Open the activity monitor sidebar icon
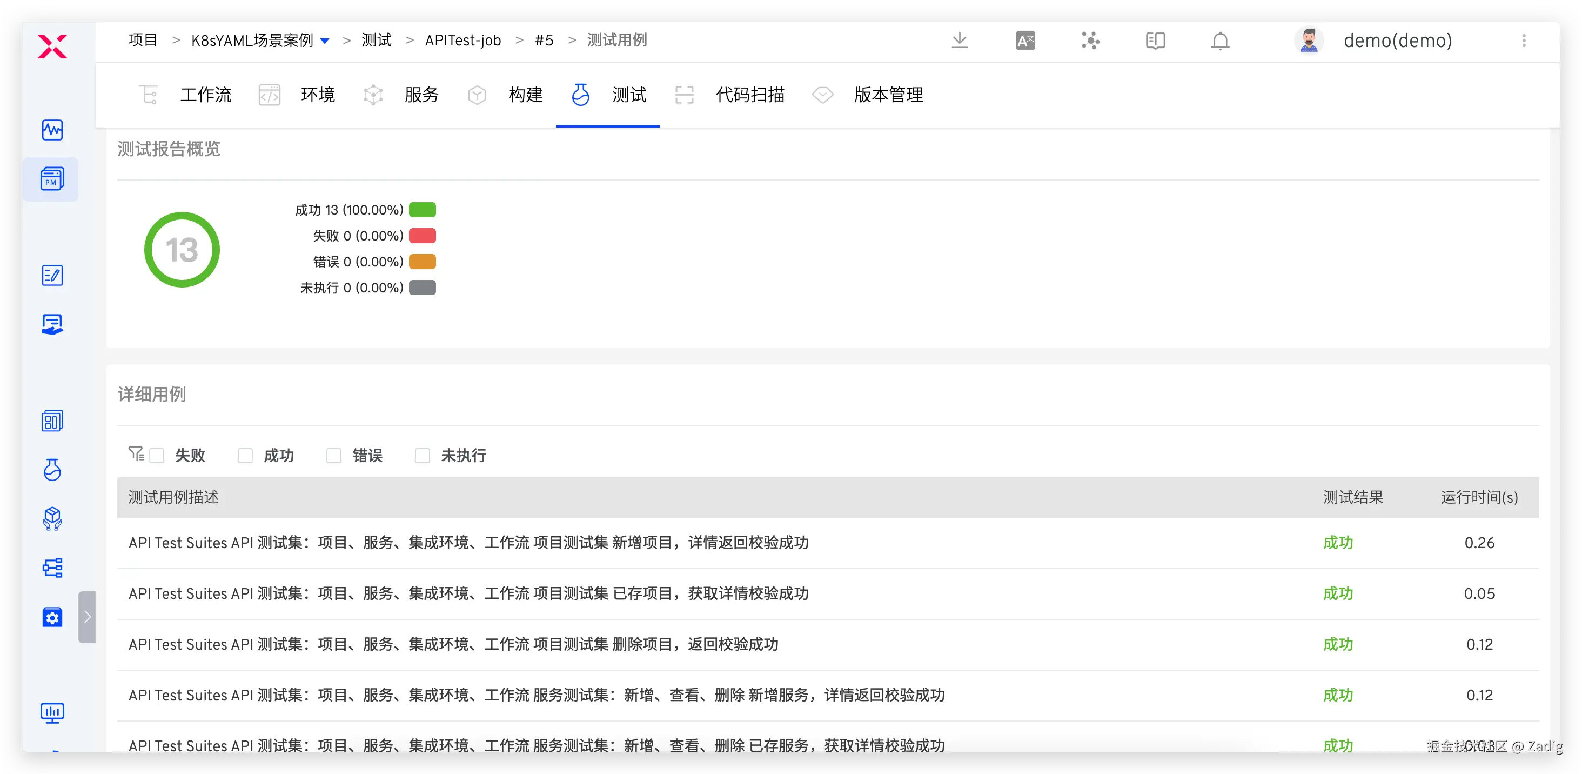 (x=51, y=130)
